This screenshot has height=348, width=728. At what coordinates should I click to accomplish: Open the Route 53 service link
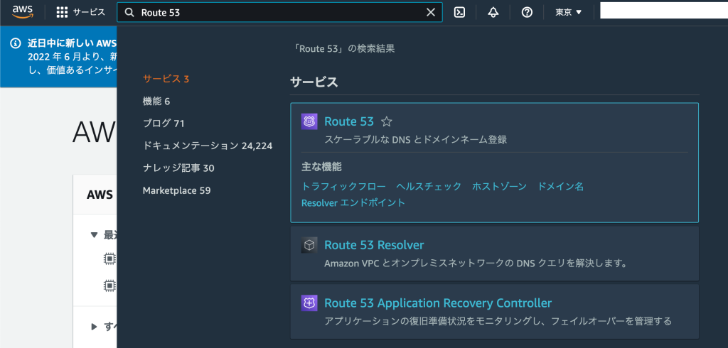[x=348, y=121]
